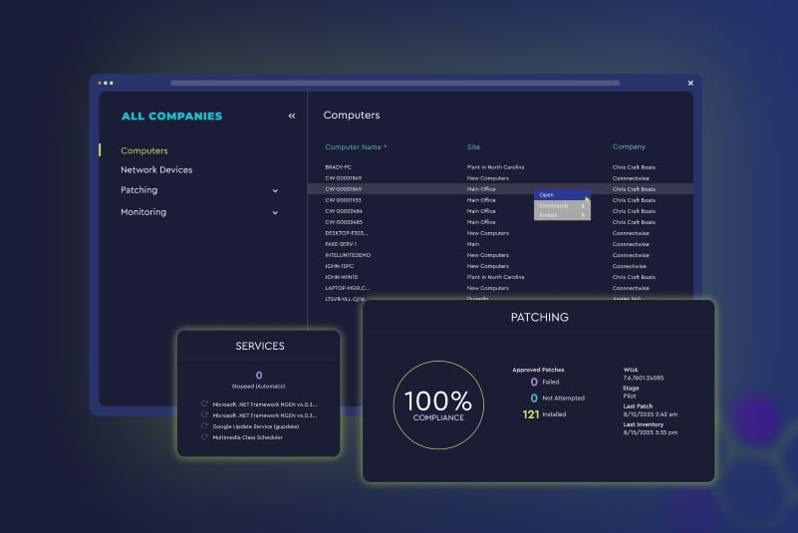
Task: Sort by the Company column header
Action: point(629,146)
